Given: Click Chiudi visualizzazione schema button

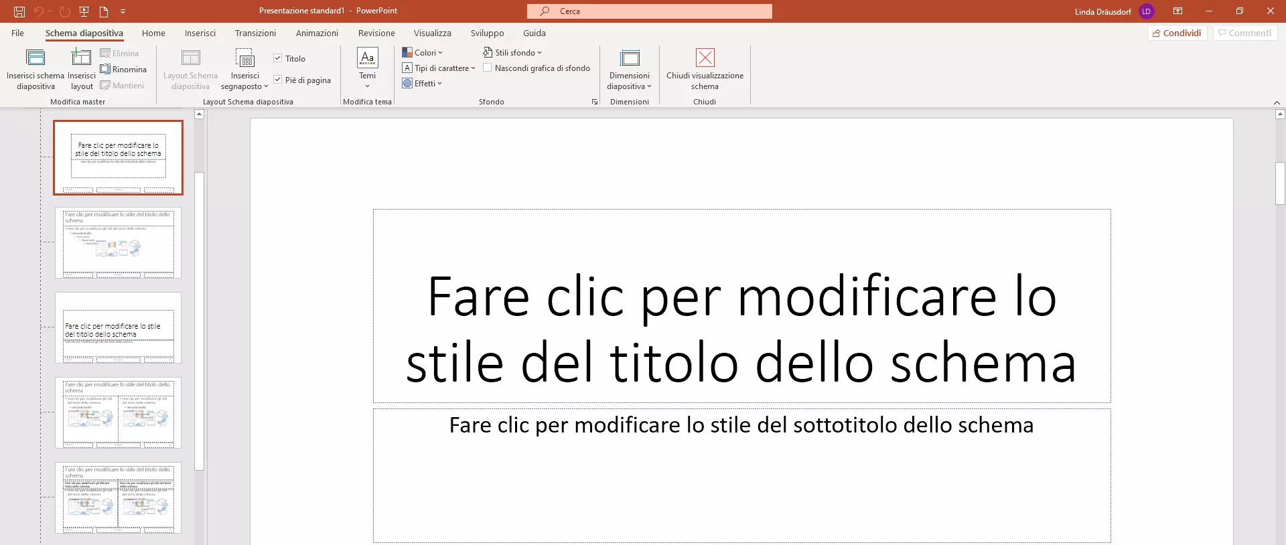Looking at the screenshot, I should pos(705,69).
